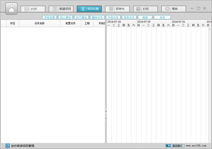Click the user avatar icon
Image resolution: width=212 pixels, height=149 pixels.
coord(12,8)
